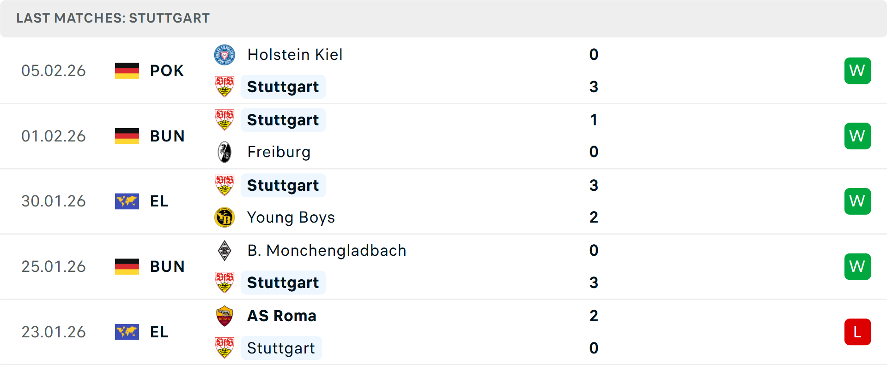Open the AS Roma team link
The image size is (887, 365).
click(282, 316)
